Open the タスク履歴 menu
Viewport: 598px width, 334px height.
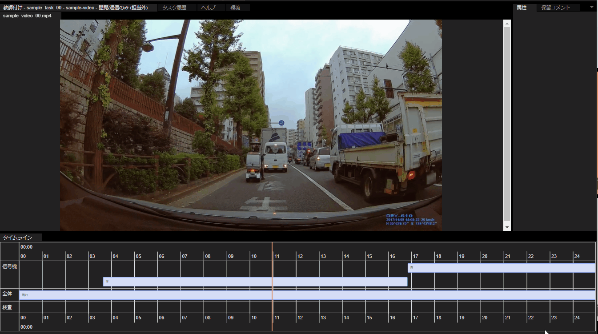coord(177,8)
